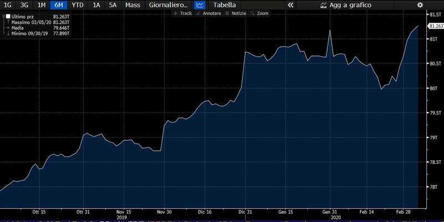Click the 80.5T y-axis label
Screen dimensions: 444x222
tap(436, 63)
